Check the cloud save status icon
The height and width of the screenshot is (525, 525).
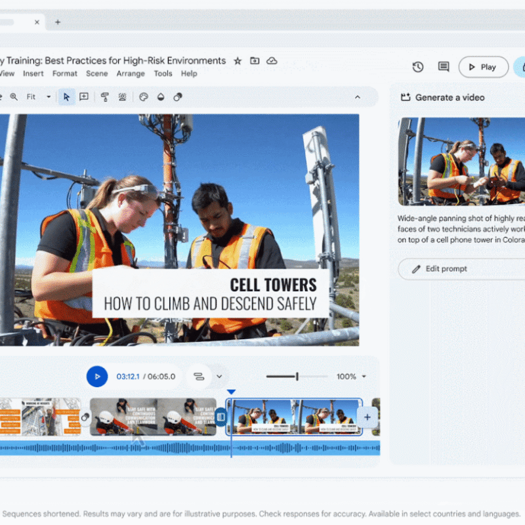[x=272, y=60]
